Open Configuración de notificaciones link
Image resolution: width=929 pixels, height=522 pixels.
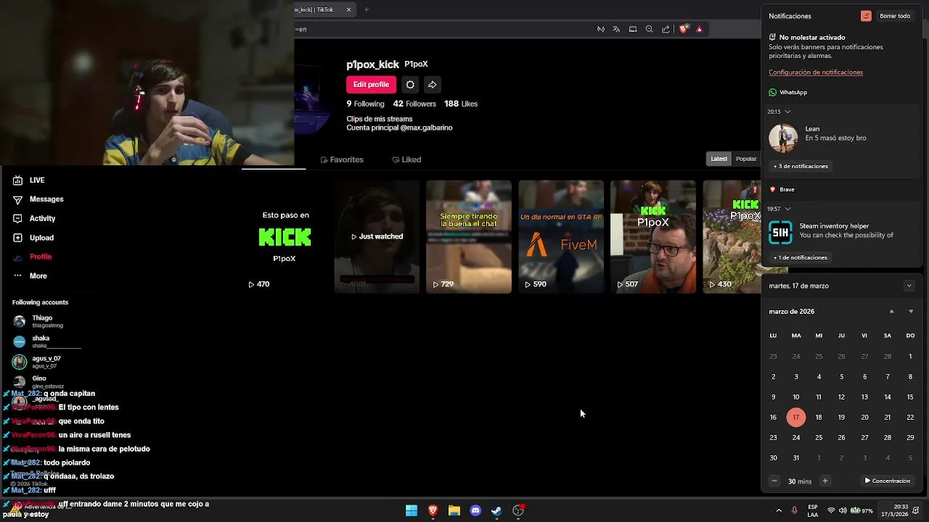pos(816,72)
